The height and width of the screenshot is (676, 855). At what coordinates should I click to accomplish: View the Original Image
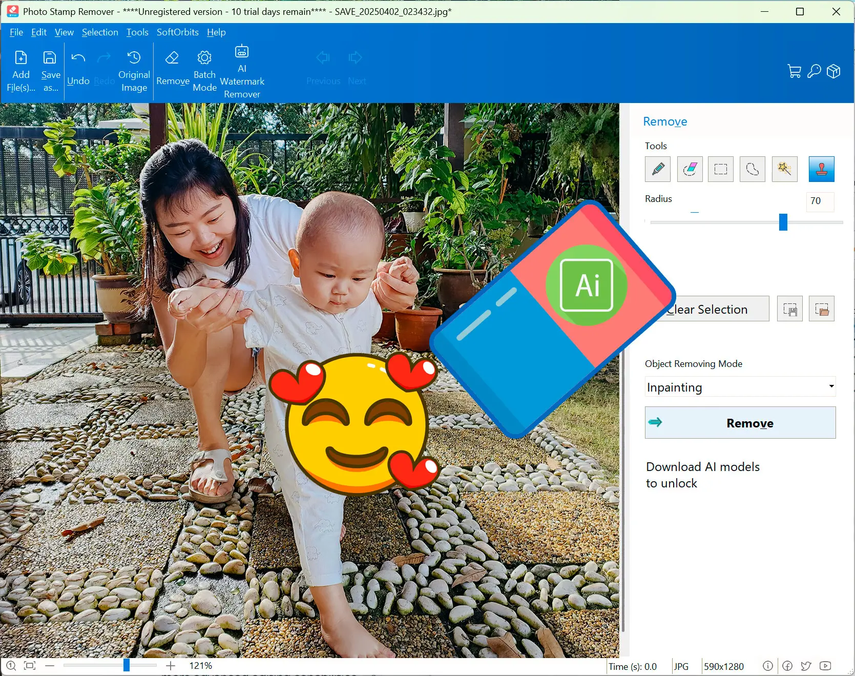click(134, 71)
